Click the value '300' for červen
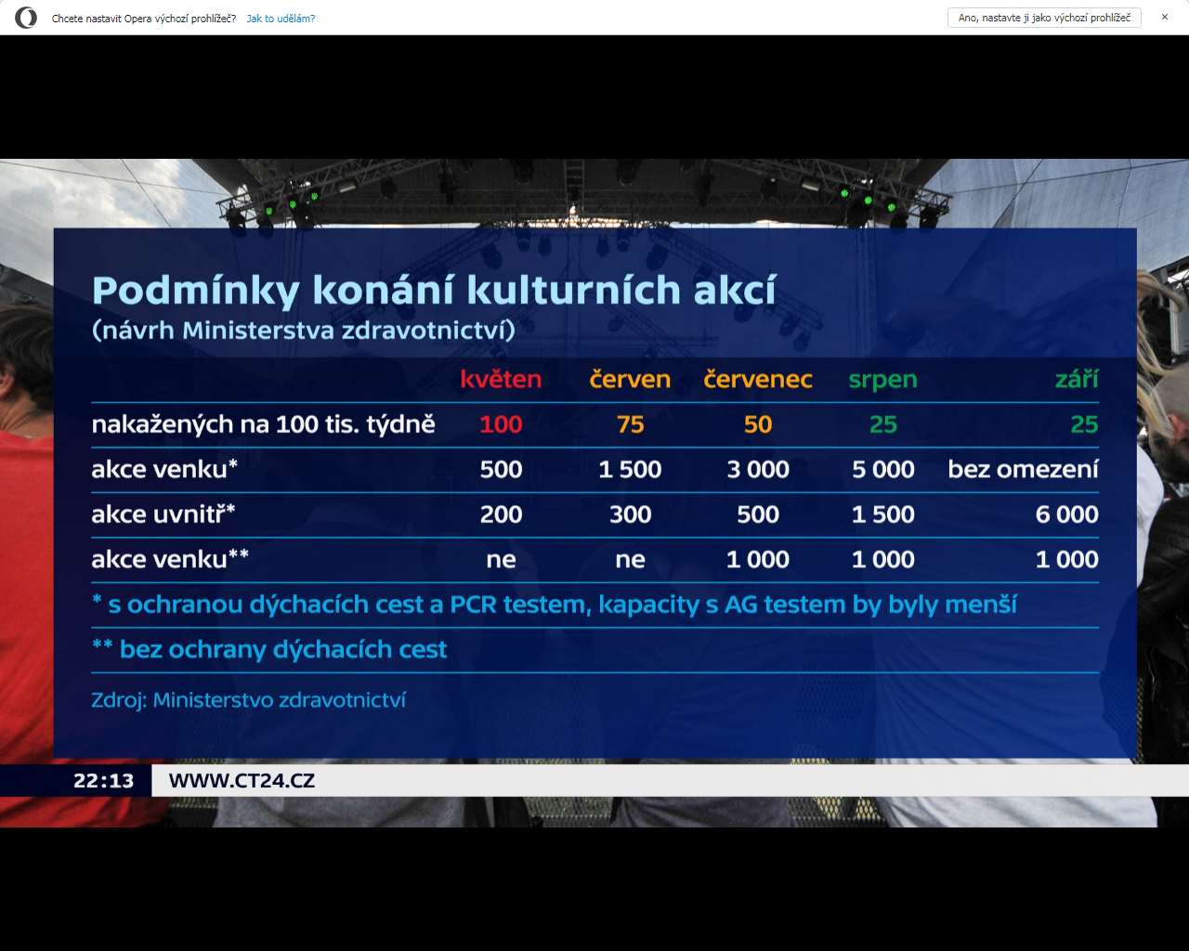 630,515
